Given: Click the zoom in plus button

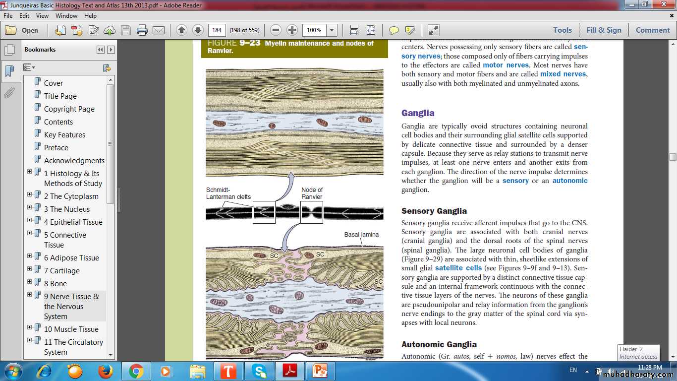Looking at the screenshot, I should point(292,30).
